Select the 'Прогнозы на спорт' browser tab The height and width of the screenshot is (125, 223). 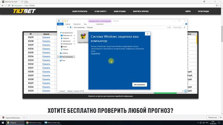pos(12,2)
